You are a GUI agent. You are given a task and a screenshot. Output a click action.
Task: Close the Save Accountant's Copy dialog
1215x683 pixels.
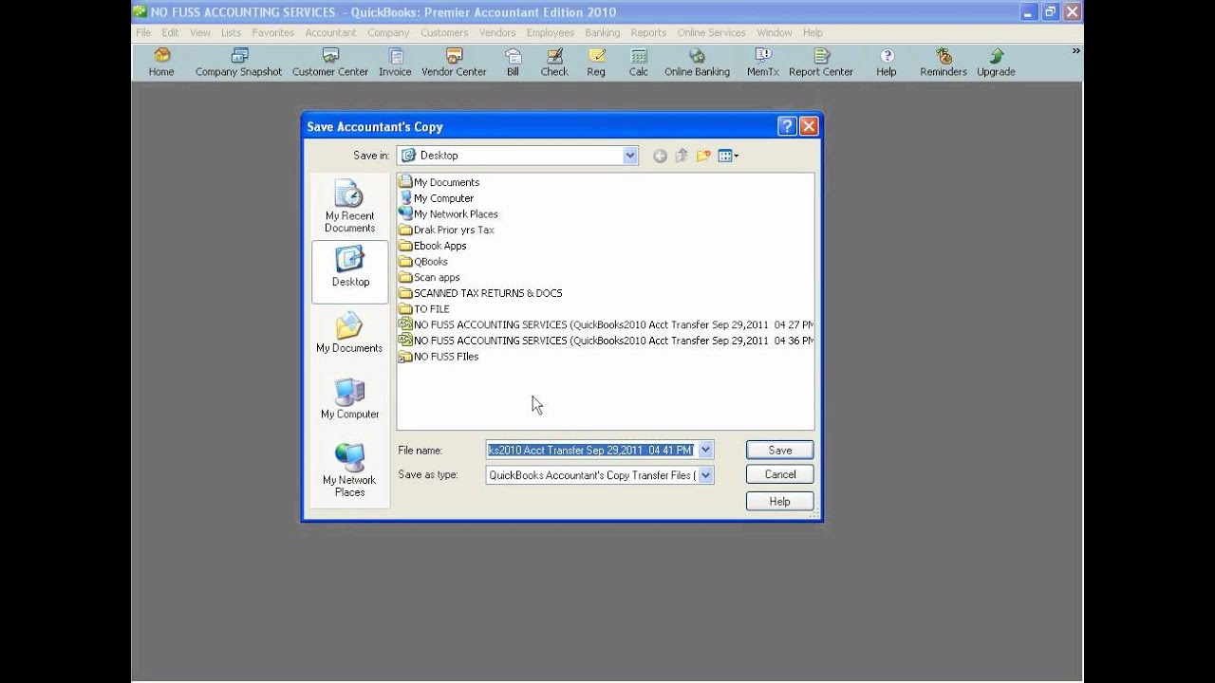pos(808,126)
